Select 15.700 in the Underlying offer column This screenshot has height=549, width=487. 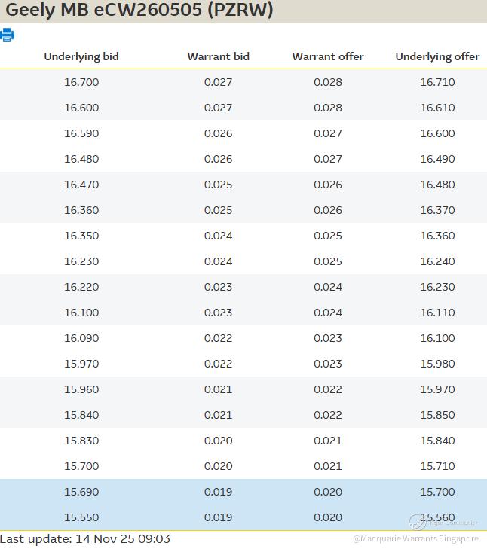[437, 492]
